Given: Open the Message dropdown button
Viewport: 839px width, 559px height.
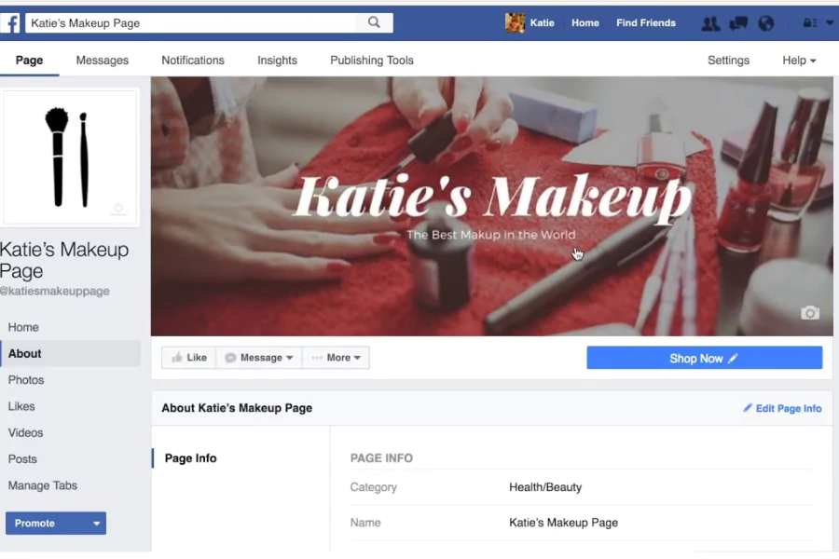Looking at the screenshot, I should pos(259,358).
